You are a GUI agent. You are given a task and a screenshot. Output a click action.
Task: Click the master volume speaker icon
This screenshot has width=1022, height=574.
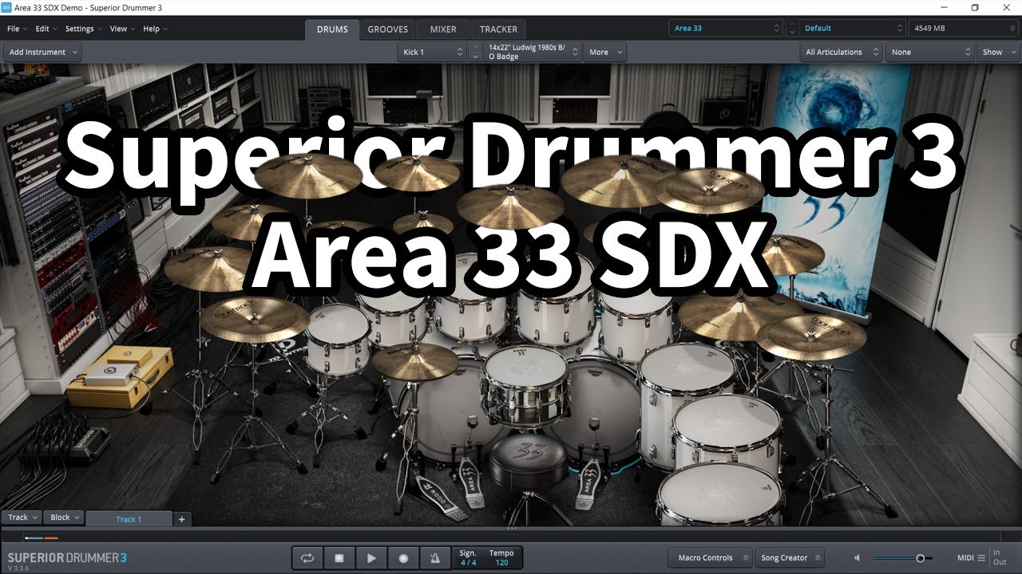[857, 558]
